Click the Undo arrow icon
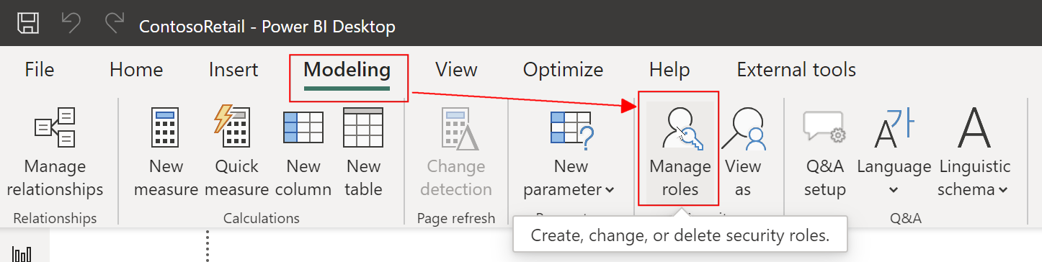 point(71,24)
